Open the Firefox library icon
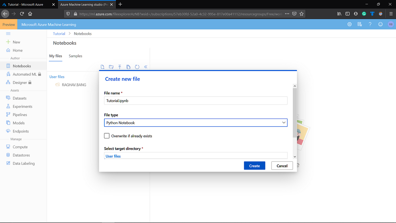The width and height of the screenshot is (396, 223). [339, 14]
